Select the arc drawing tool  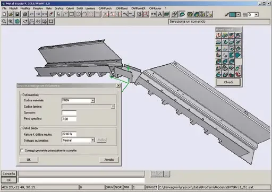[84, 14]
